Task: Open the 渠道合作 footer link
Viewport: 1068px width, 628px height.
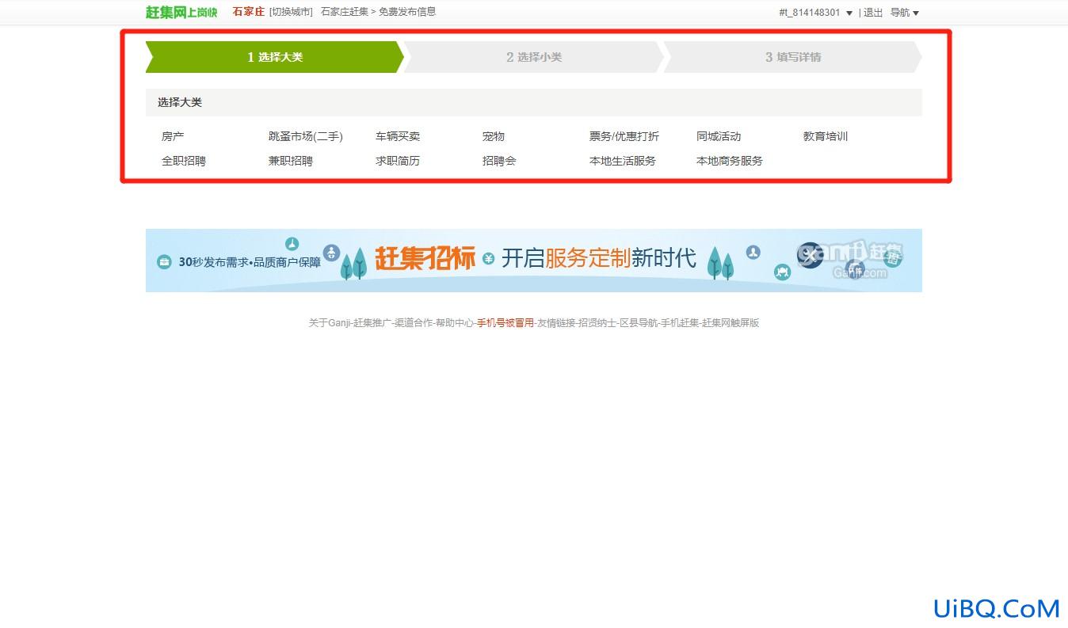Action: pos(414,323)
